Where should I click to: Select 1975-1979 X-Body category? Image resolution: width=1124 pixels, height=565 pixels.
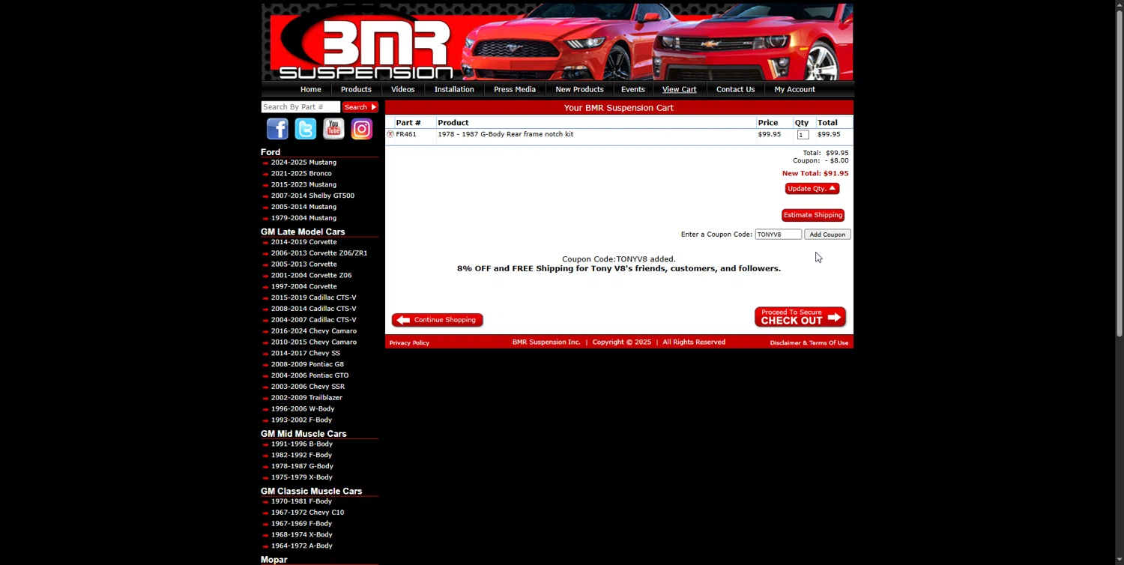(301, 477)
